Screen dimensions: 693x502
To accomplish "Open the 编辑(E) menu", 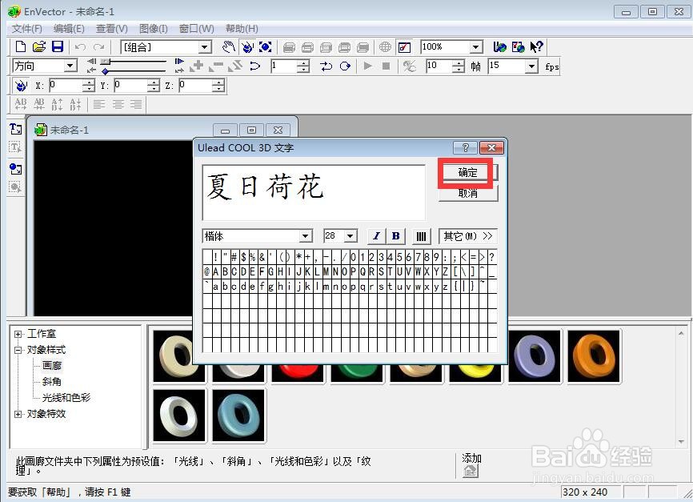I will [x=69, y=29].
